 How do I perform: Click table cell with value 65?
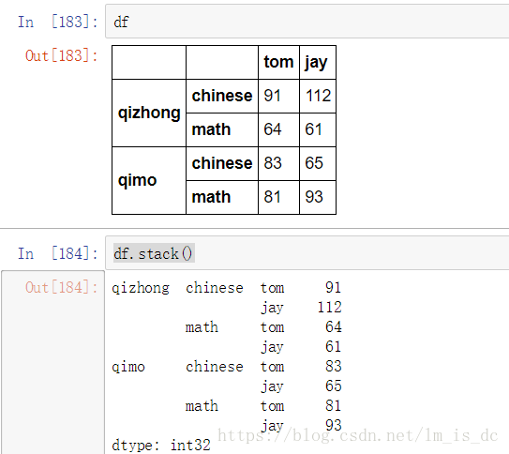coord(318,163)
